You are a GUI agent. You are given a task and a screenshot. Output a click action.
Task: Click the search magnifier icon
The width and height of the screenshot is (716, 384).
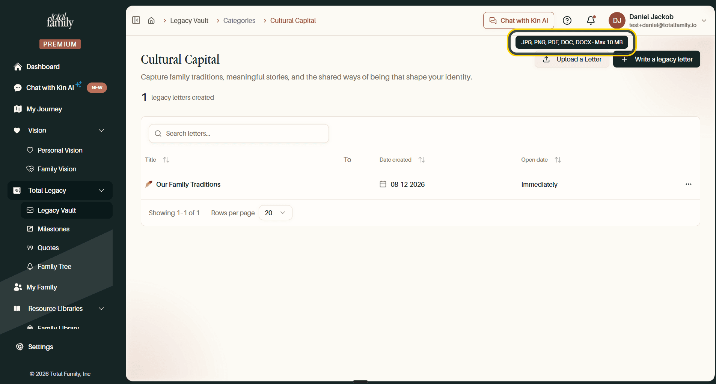(x=158, y=133)
